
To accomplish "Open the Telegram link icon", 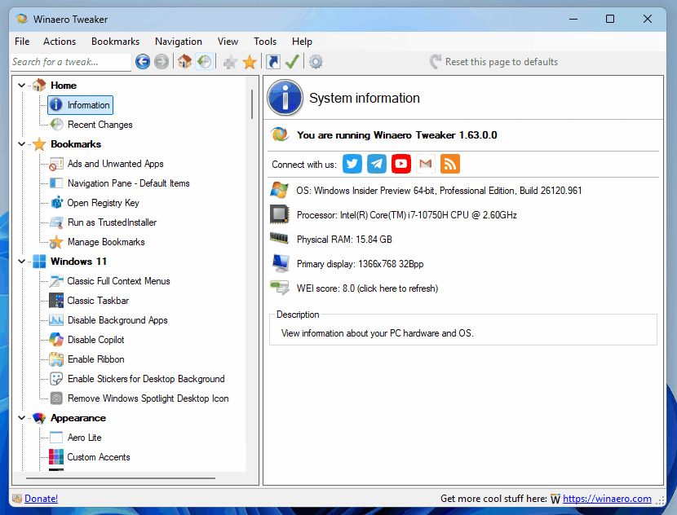I will (x=376, y=164).
